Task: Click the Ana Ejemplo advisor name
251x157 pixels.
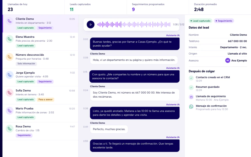Action: tap(239, 61)
